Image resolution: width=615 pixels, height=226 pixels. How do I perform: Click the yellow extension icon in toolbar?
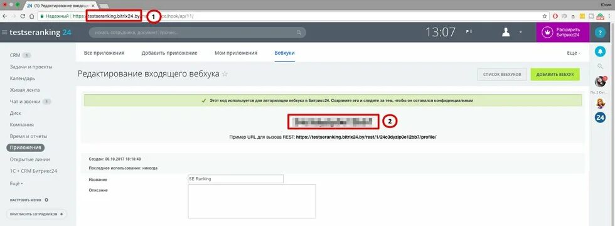pos(582,16)
